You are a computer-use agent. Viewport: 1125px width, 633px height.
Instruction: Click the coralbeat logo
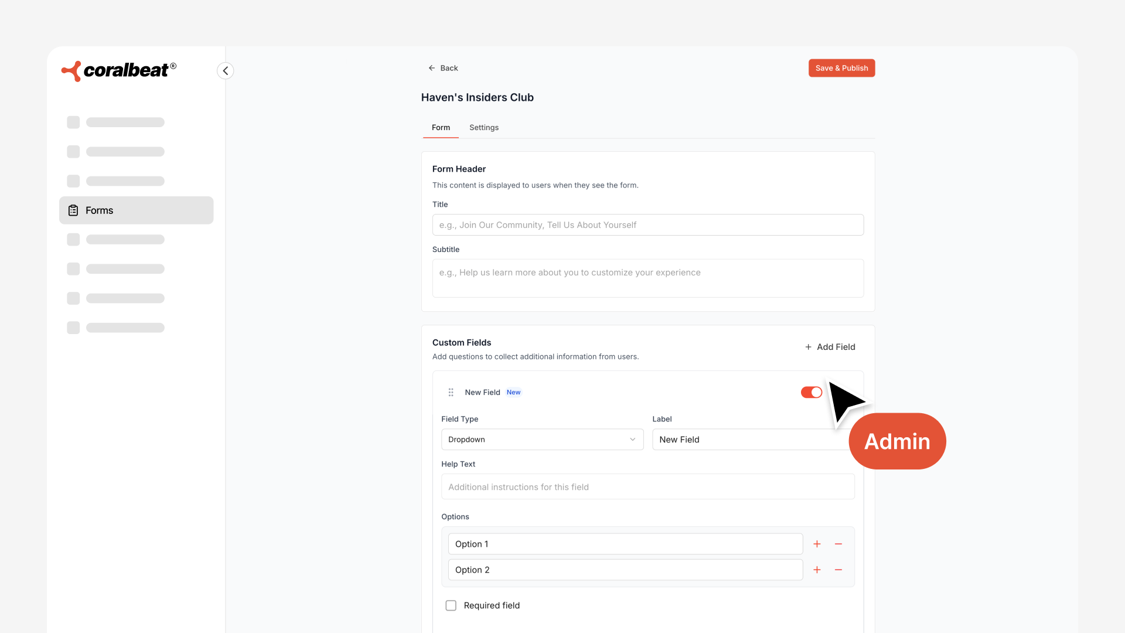tap(119, 70)
